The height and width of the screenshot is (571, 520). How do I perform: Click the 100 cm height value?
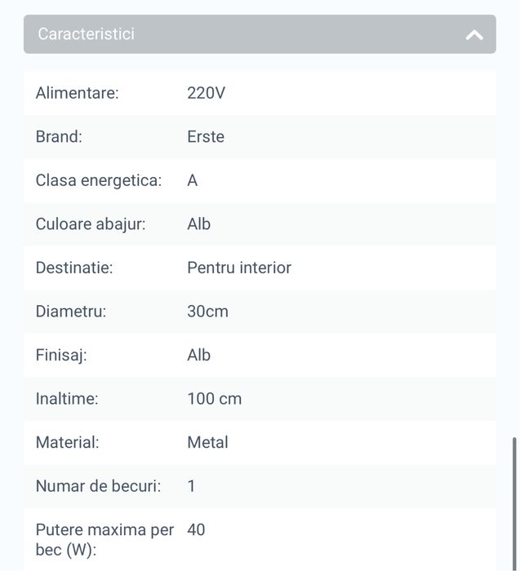(x=215, y=399)
